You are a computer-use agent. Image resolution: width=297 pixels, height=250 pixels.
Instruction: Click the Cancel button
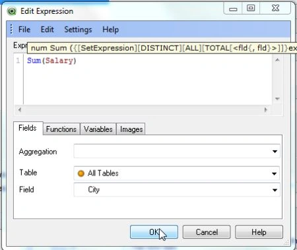[207, 232]
